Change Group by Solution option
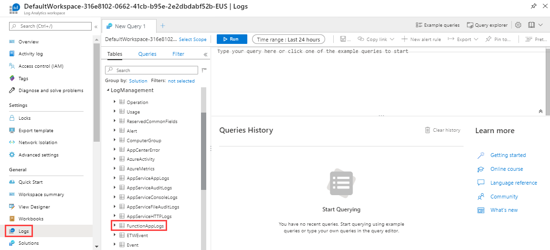 pyautogui.click(x=138, y=81)
